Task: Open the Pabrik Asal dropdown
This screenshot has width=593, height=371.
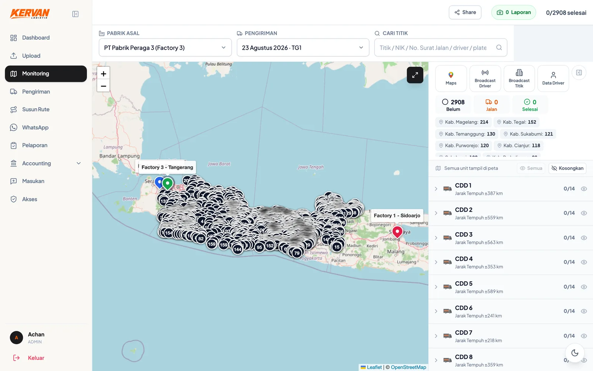Action: pos(165,47)
